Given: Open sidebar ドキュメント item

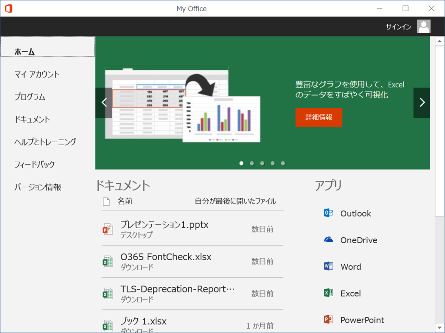Looking at the screenshot, I should click(x=32, y=119).
